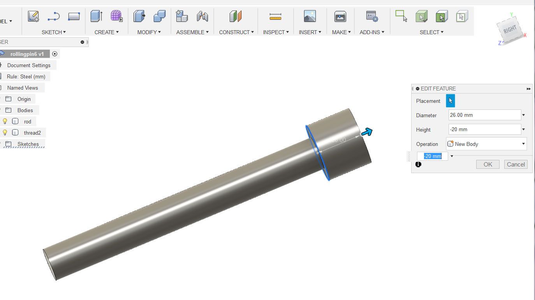Open the CONSTRUCT dropdown menu
Image resolution: width=535 pixels, height=300 pixels.
coord(236,32)
